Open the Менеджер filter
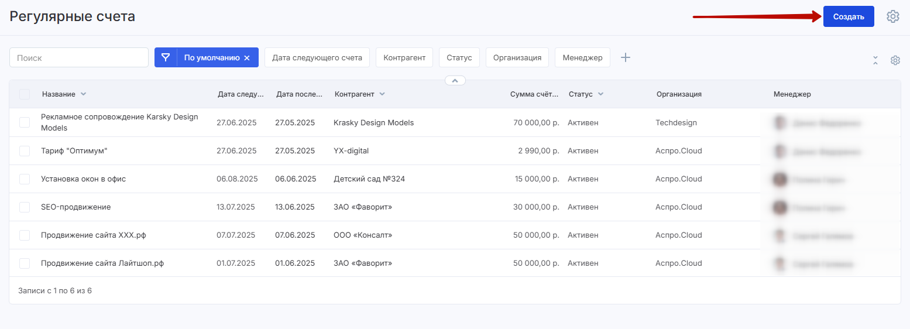 [x=582, y=57]
